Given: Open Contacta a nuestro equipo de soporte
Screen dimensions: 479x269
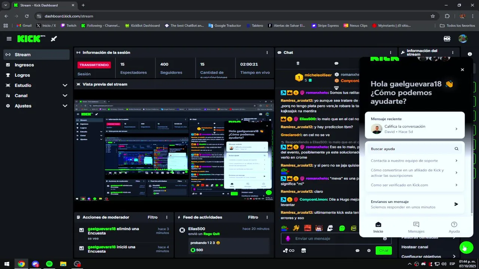Looking at the screenshot, I should [415, 161].
